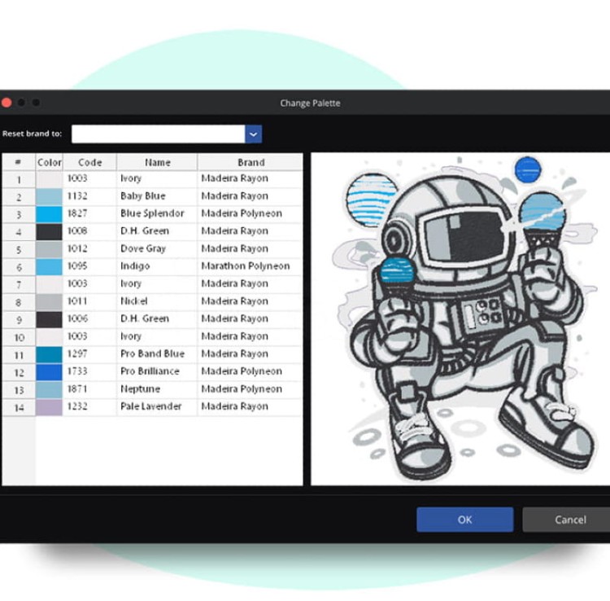Click the D.H. Green swatch in row 9
Image resolution: width=610 pixels, height=601 pixels.
point(49,319)
